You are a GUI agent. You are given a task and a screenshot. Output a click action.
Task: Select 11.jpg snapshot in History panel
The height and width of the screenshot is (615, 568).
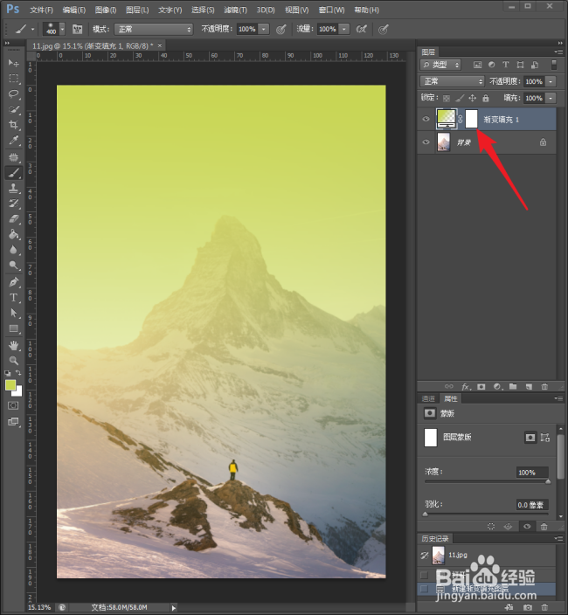[x=487, y=555]
